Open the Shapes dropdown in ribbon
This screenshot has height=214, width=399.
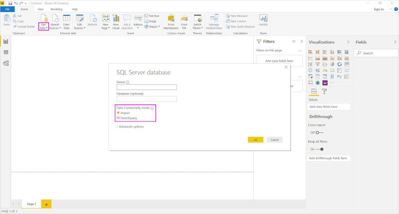click(152, 27)
